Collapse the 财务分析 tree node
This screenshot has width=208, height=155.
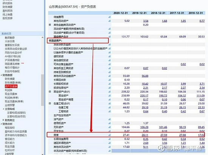point(2,124)
